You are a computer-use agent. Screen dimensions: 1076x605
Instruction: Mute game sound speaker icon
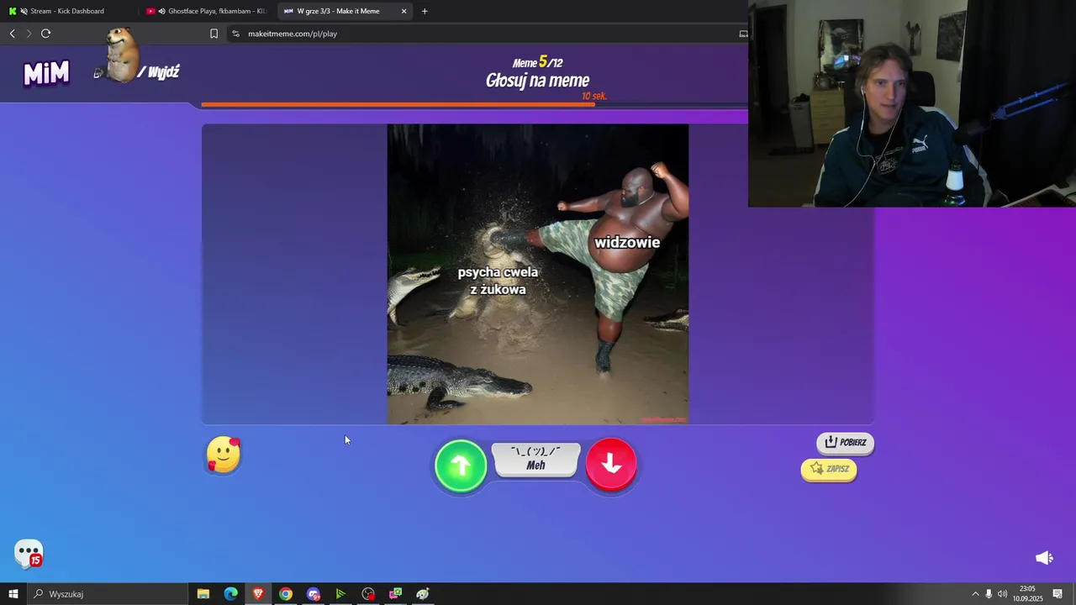[1044, 558]
